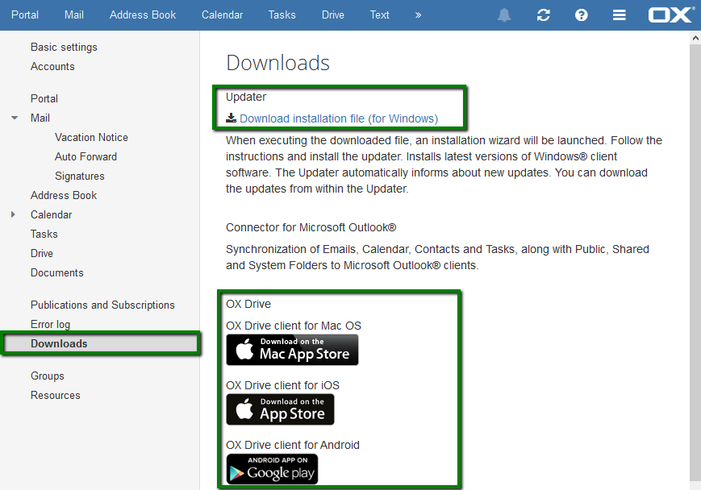Open Tasks in top navigation
The image size is (701, 490).
tap(282, 15)
